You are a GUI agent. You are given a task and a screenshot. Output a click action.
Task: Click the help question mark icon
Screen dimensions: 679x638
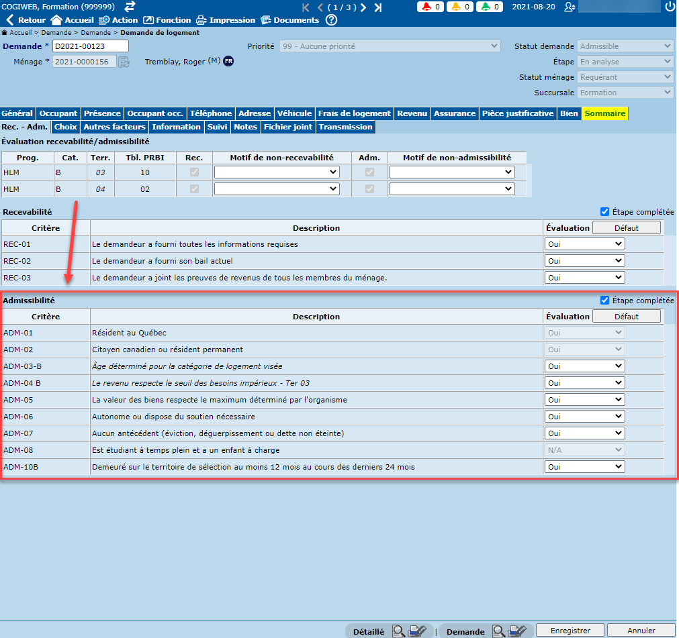tap(331, 20)
